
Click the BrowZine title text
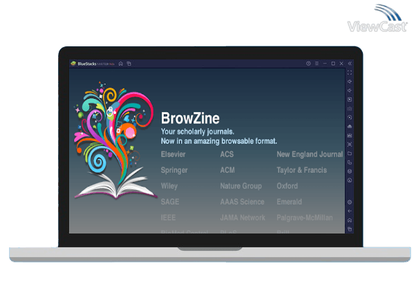(x=190, y=118)
